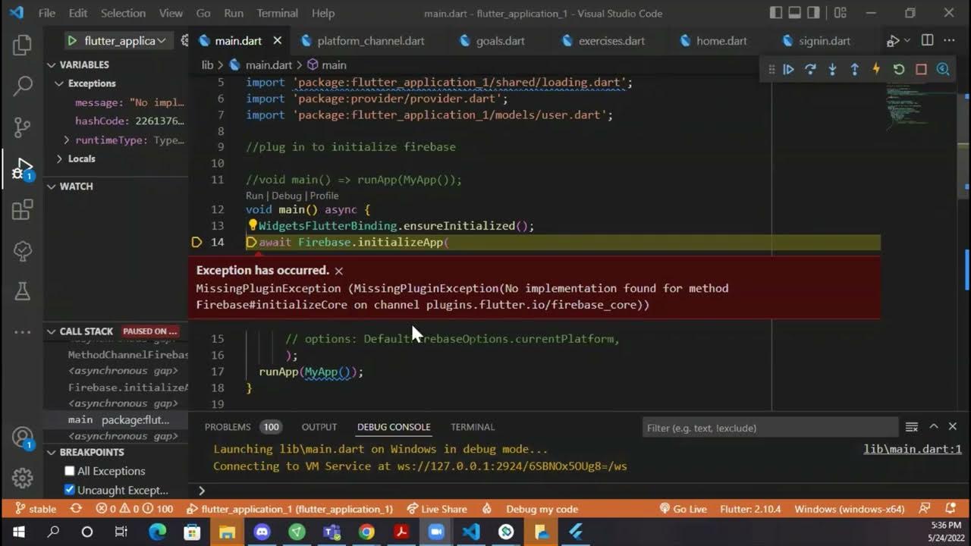The height and width of the screenshot is (546, 971).
Task: Open the flutter_applica debug configuration dropdown
Action: [x=125, y=41]
